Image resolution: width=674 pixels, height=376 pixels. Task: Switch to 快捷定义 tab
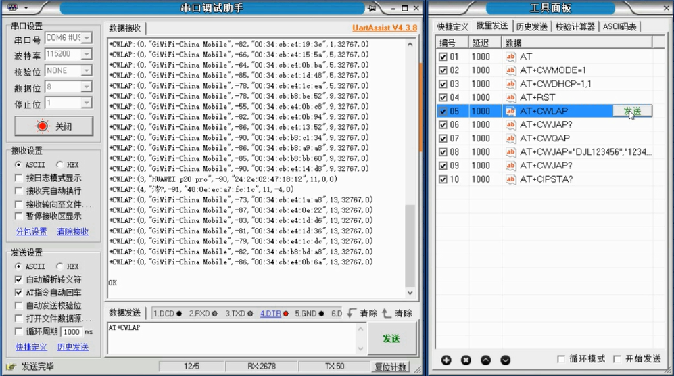(452, 26)
